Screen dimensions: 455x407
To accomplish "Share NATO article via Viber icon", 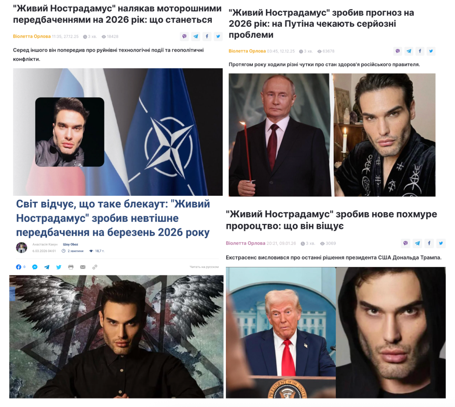I will 184,36.
